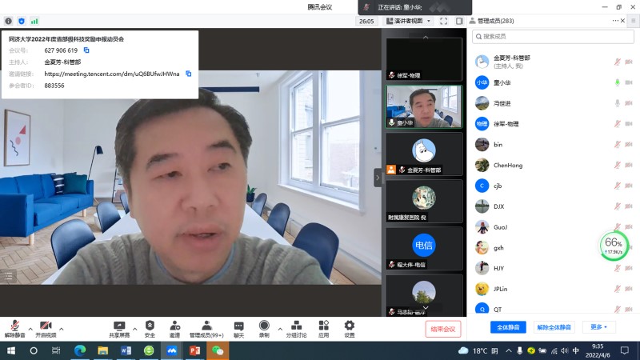Start 录制 recording from the toolbar
Viewport: 640px width, 360px height.
point(264,329)
